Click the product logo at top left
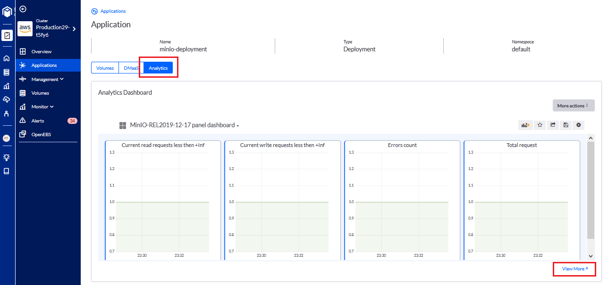This screenshot has width=608, height=285. [7, 11]
